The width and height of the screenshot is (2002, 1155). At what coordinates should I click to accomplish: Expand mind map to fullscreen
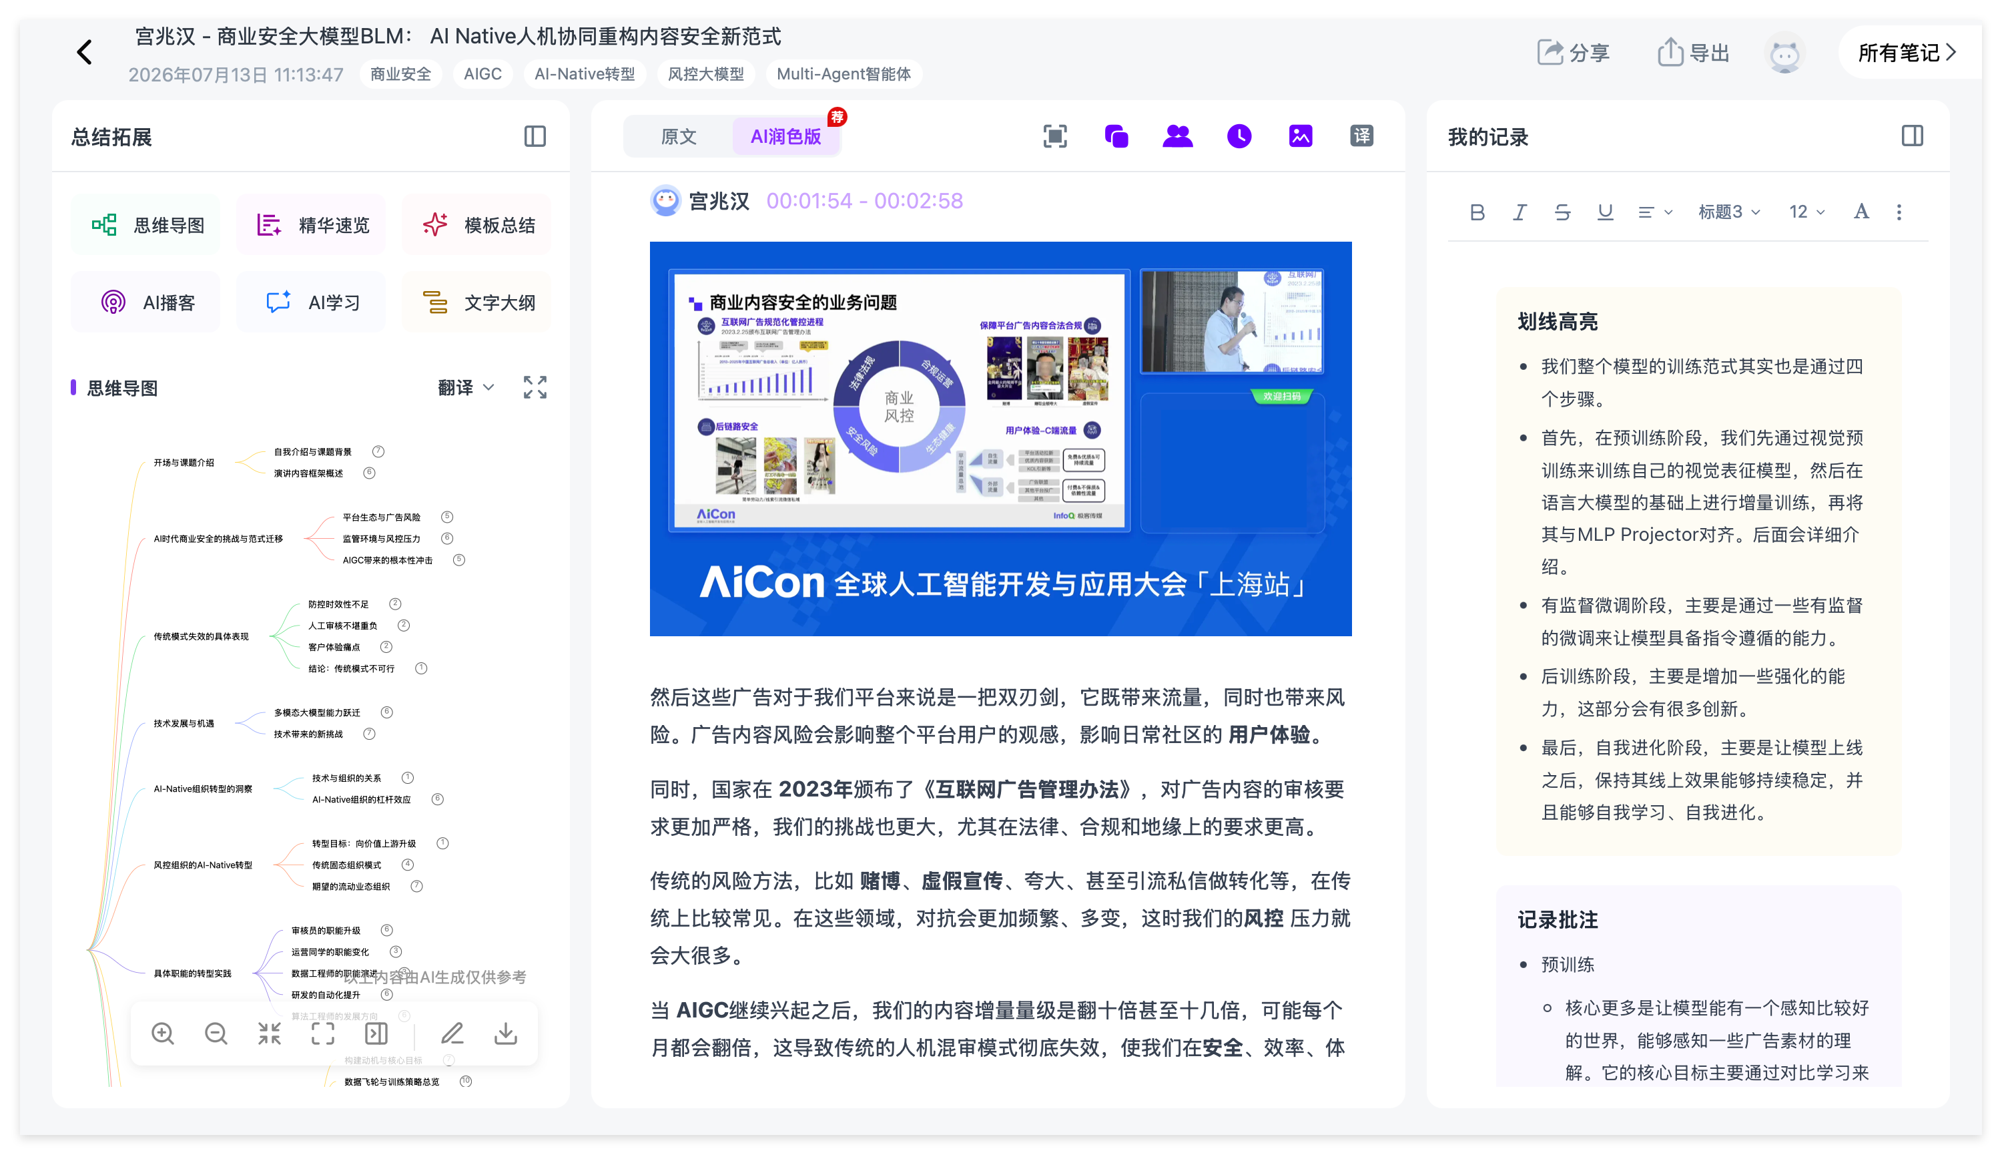[x=535, y=388]
